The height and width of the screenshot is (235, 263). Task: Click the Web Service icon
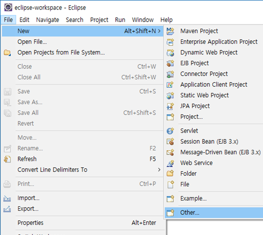pos(170,163)
